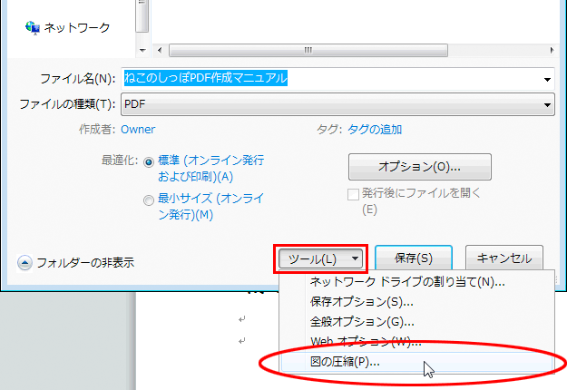Image resolution: width=567 pixels, height=390 pixels.
Task: Click タグの追加 to add a tag
Action: 375,130
